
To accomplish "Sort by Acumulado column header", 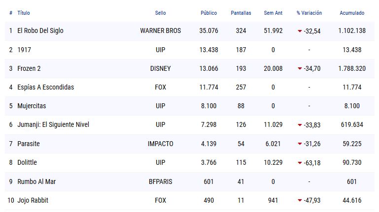I will click(x=352, y=13).
